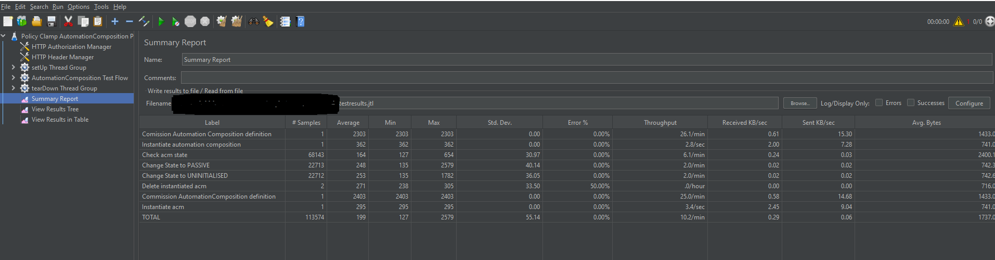This screenshot has width=995, height=260.
Task: Save the test plan with floppy icon
Action: pyautogui.click(x=51, y=21)
